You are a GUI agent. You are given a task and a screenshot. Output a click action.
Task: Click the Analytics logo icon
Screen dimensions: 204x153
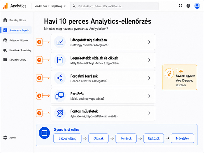click(5, 6)
